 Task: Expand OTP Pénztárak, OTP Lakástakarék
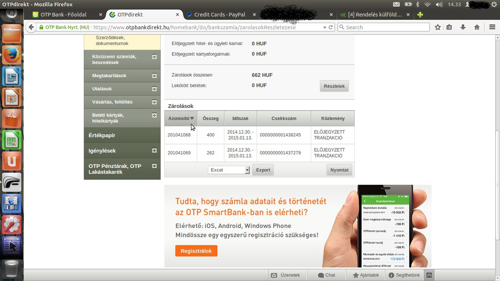pos(154,166)
